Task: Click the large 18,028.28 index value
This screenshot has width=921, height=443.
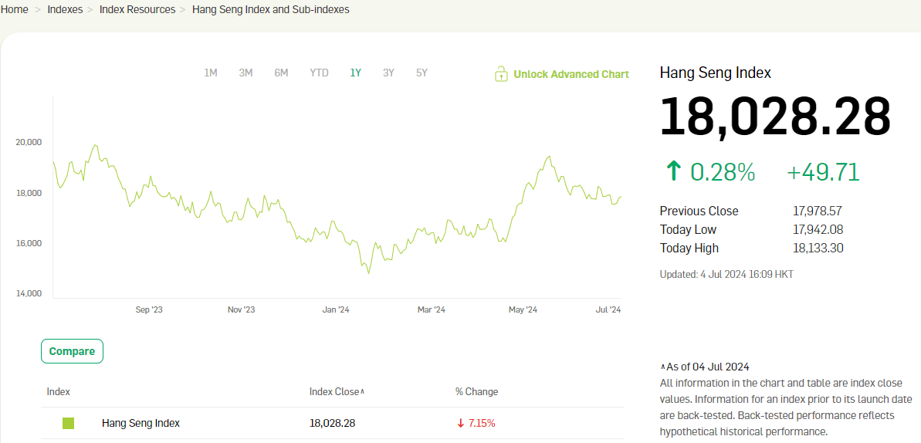Action: pos(775,117)
